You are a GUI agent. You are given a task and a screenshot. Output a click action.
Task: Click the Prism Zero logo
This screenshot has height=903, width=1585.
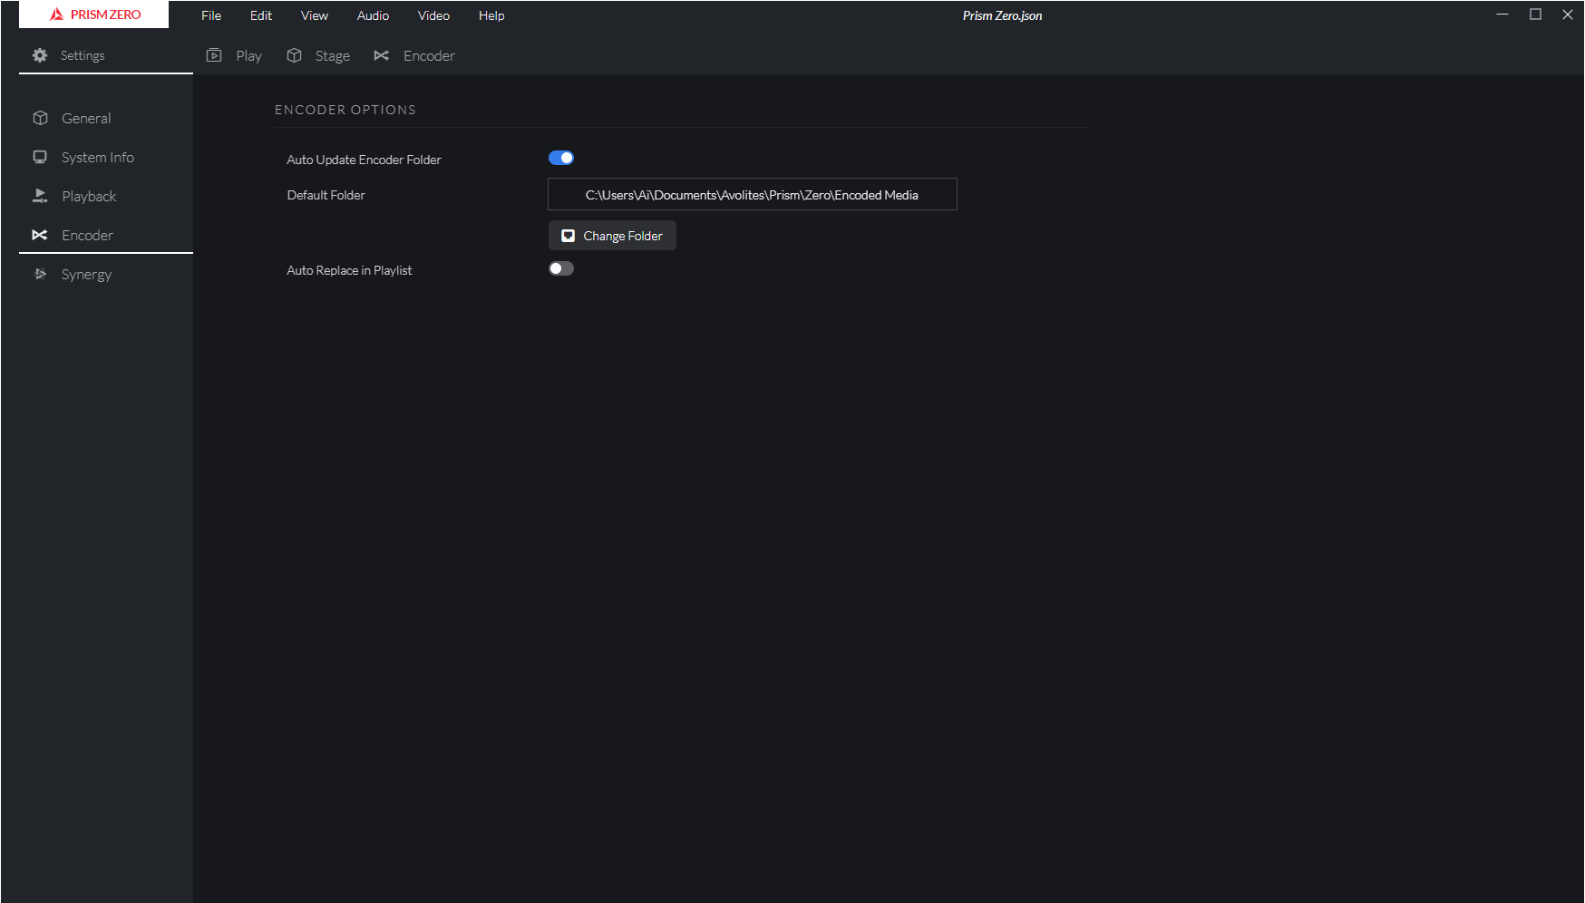coord(93,14)
